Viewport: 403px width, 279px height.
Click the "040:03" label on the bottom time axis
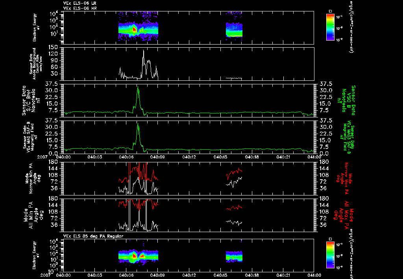click(x=94, y=275)
